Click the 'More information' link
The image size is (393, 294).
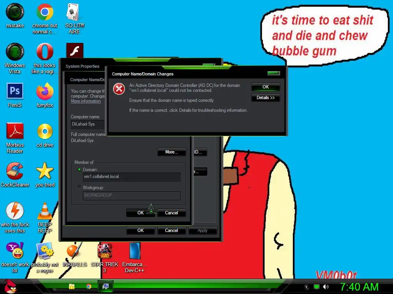click(x=86, y=101)
